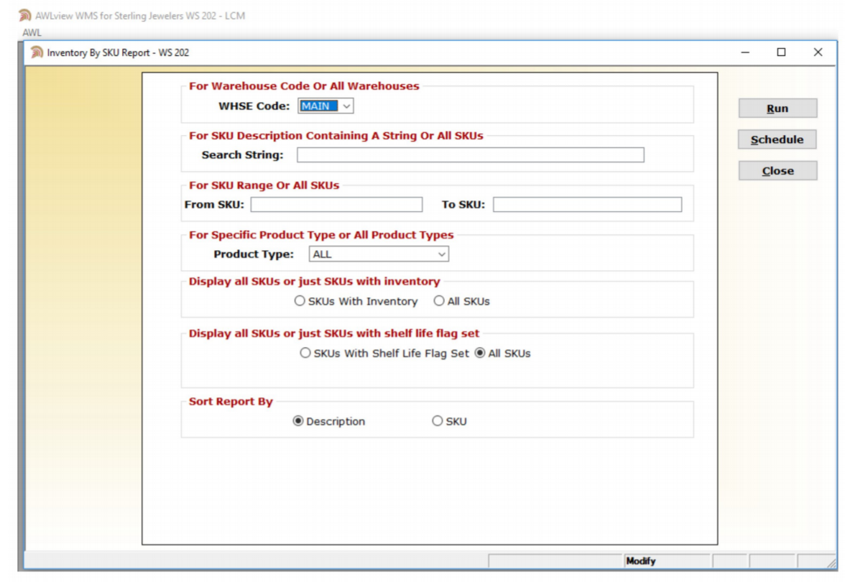Click the Close button
Image resolution: width=845 pixels, height=582 pixels.
tap(777, 171)
